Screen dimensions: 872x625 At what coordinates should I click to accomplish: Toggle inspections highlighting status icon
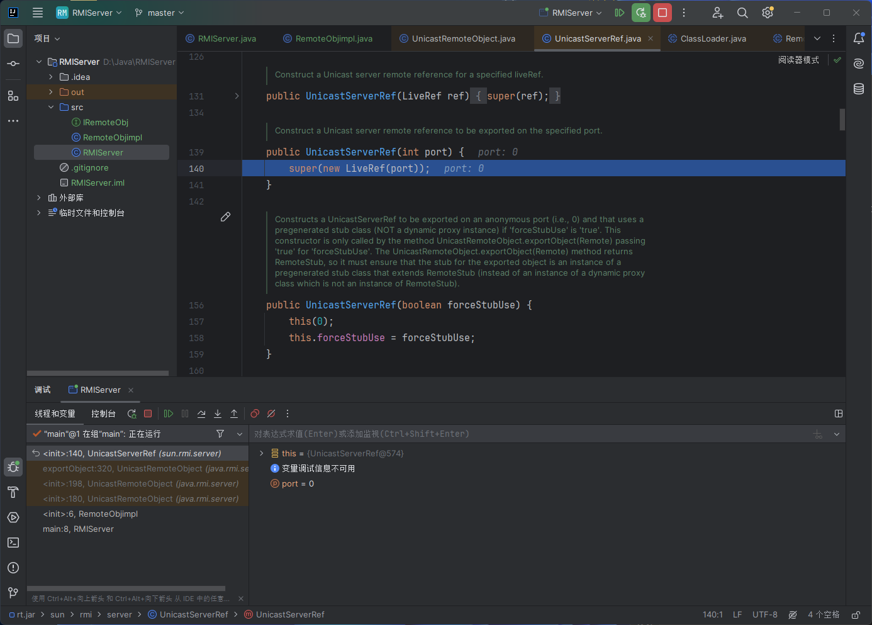click(x=793, y=615)
